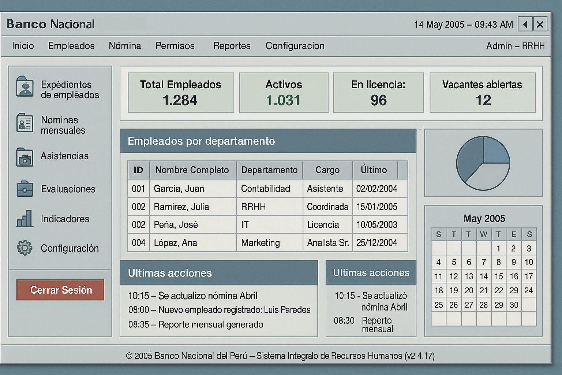Open the Nómina menu item
This screenshot has width=562, height=375.
click(x=125, y=46)
